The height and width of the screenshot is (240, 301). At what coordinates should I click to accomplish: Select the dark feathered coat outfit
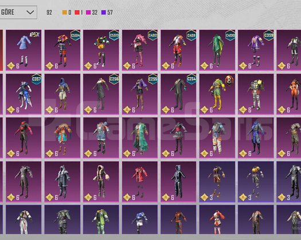tap(24, 182)
